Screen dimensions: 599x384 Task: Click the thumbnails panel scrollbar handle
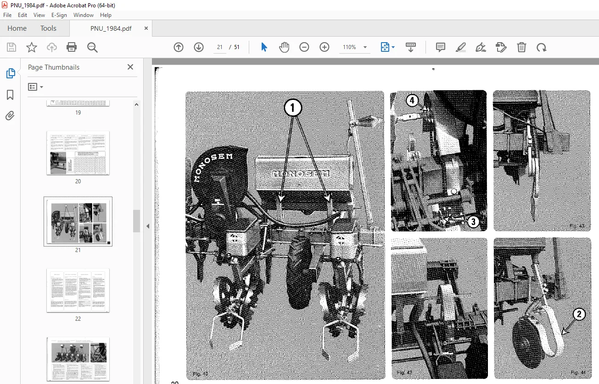click(136, 221)
